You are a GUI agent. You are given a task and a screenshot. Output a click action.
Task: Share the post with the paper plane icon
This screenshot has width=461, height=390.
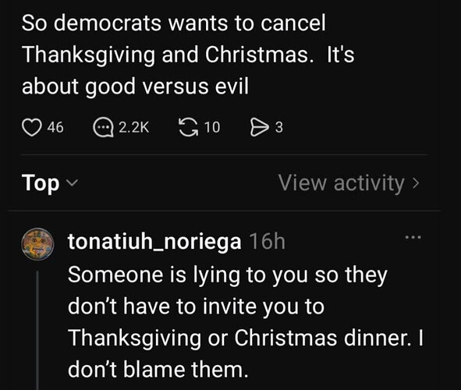click(x=259, y=127)
